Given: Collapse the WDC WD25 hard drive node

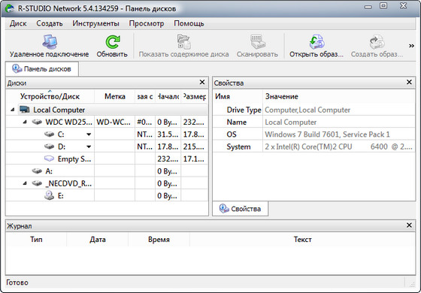Looking at the screenshot, I should coord(25,122).
